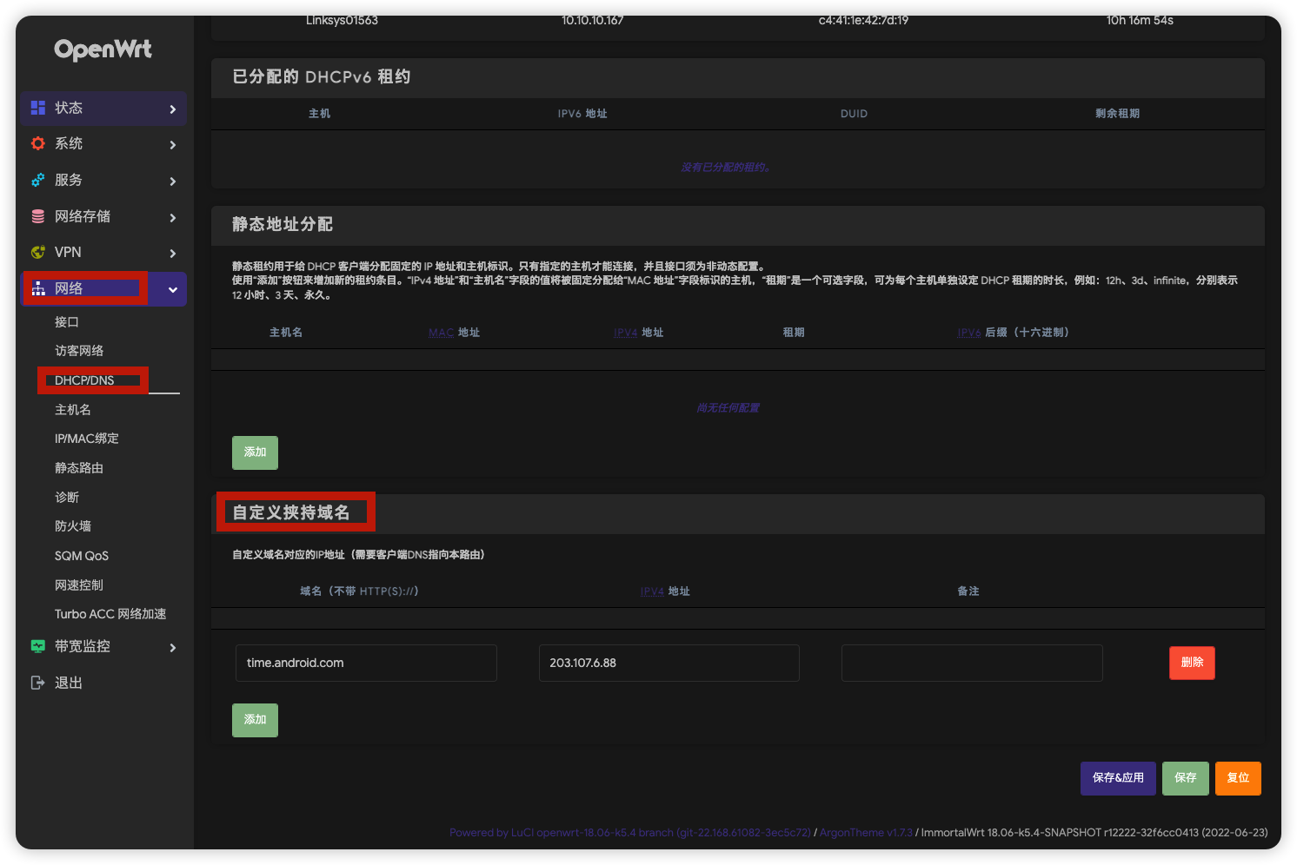
Task: Click the 带宽监控 monitor icon
Action: pos(38,646)
